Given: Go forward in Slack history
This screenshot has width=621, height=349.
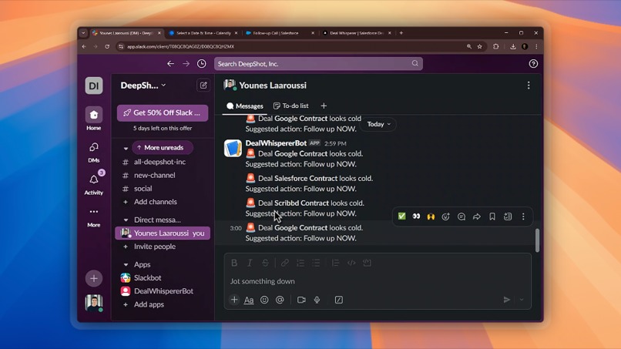Looking at the screenshot, I should (186, 63).
